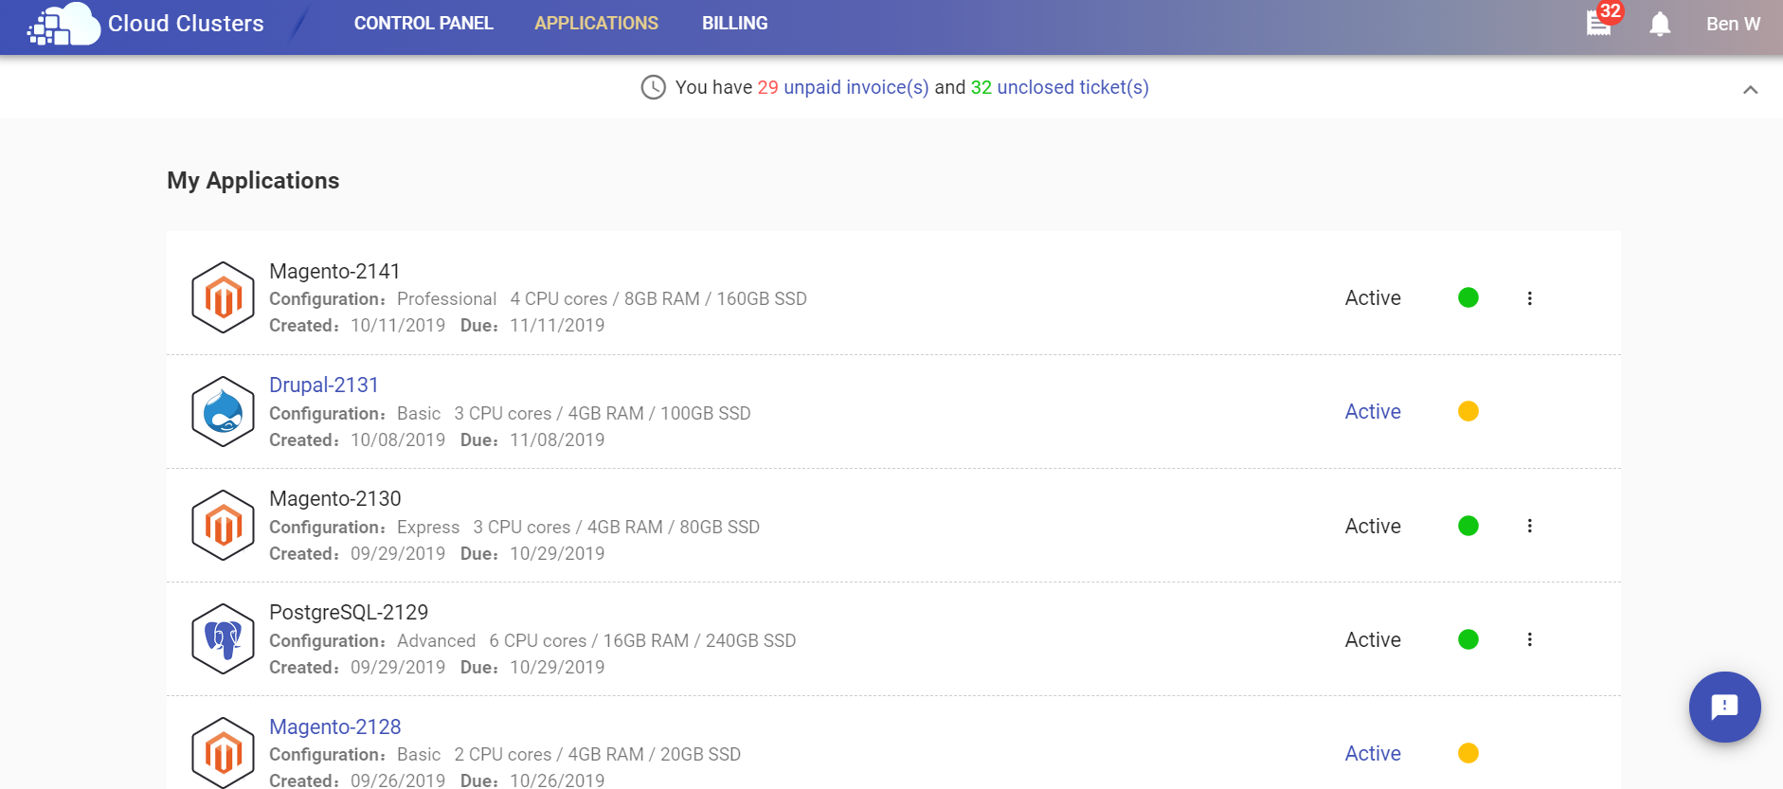Screen dimensions: 1783x789
Task: Click the 2 CPU cores / 4GB RAM / 20GB SSD text
Action: pyautogui.click(x=598, y=754)
